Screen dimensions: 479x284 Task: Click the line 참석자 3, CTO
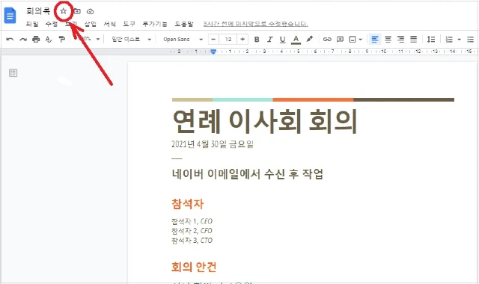(x=192, y=241)
